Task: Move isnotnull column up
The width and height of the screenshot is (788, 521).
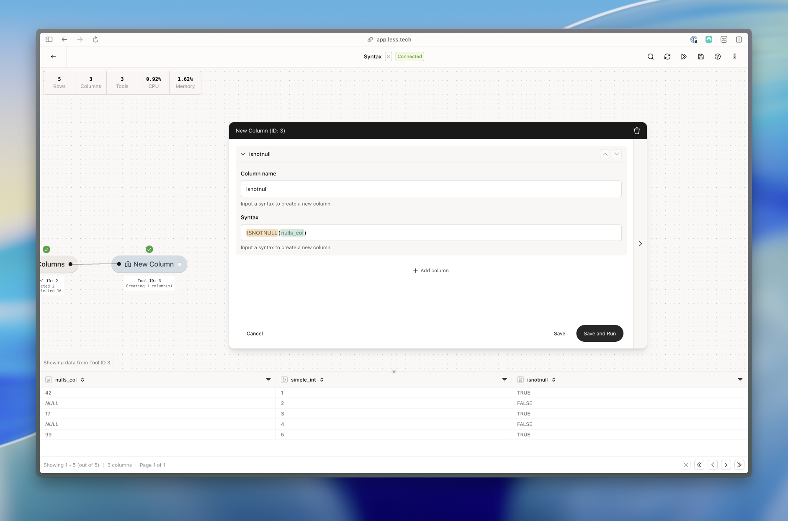Action: tap(605, 154)
